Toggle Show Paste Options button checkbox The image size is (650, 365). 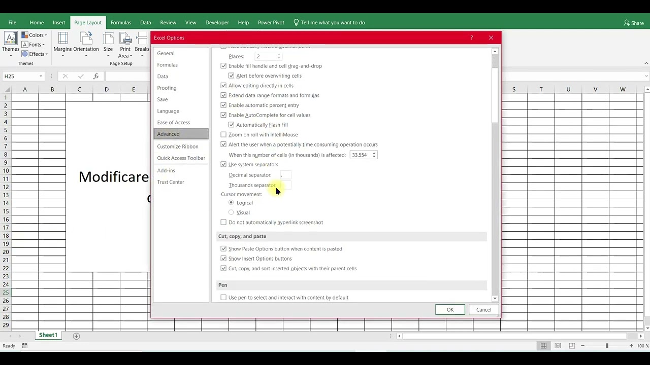[223, 249]
